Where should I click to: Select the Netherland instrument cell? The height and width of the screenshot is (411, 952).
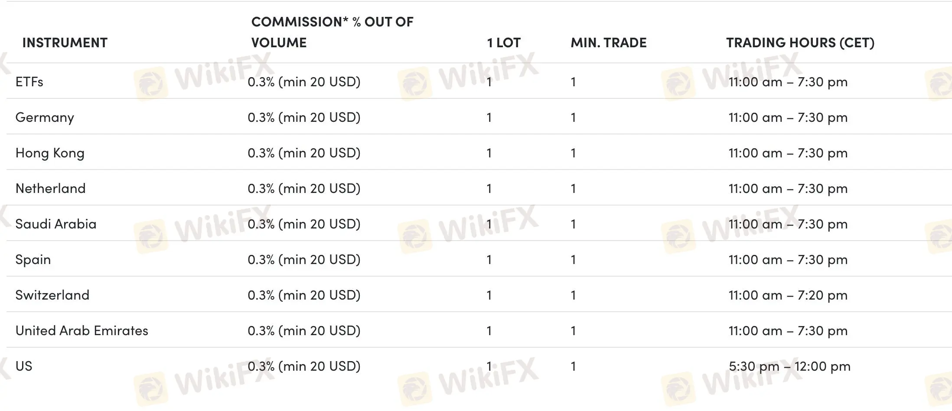(x=50, y=188)
